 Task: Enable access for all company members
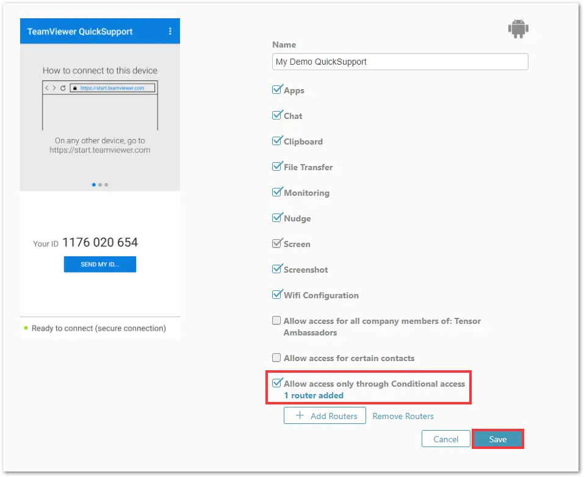point(276,320)
